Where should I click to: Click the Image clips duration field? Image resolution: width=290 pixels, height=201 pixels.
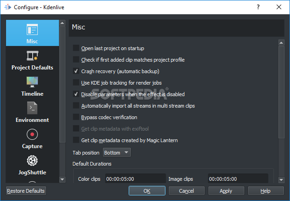tap(238, 179)
